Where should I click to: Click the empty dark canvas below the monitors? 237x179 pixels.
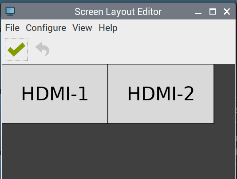[118, 151]
